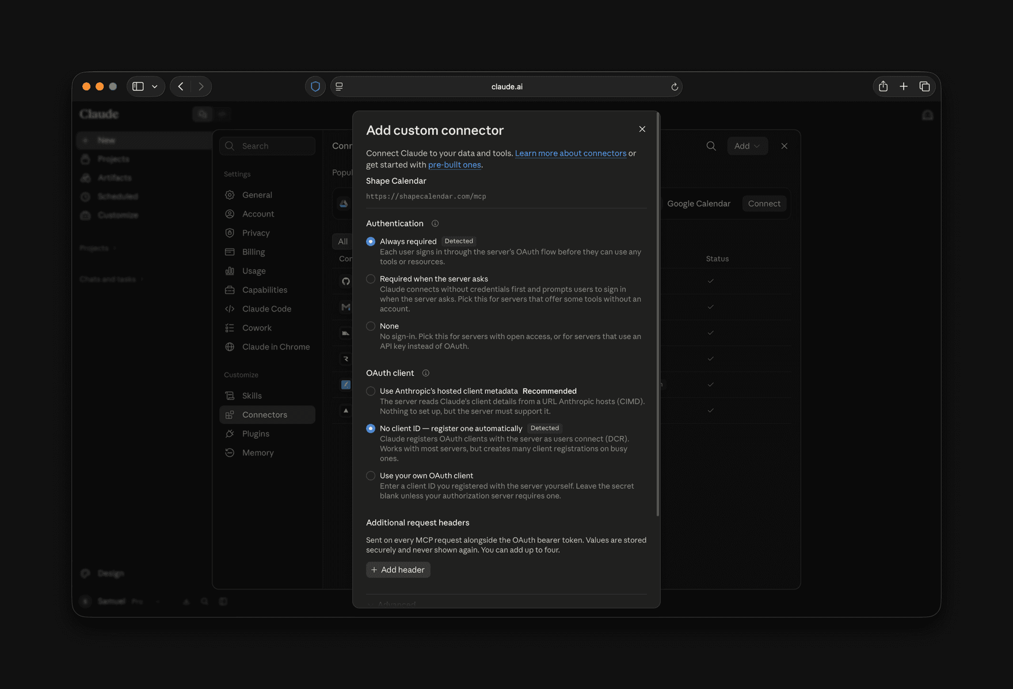Screen dimensions: 1013x689
Task: Open Learn more about connectors link
Action: [x=570, y=153]
